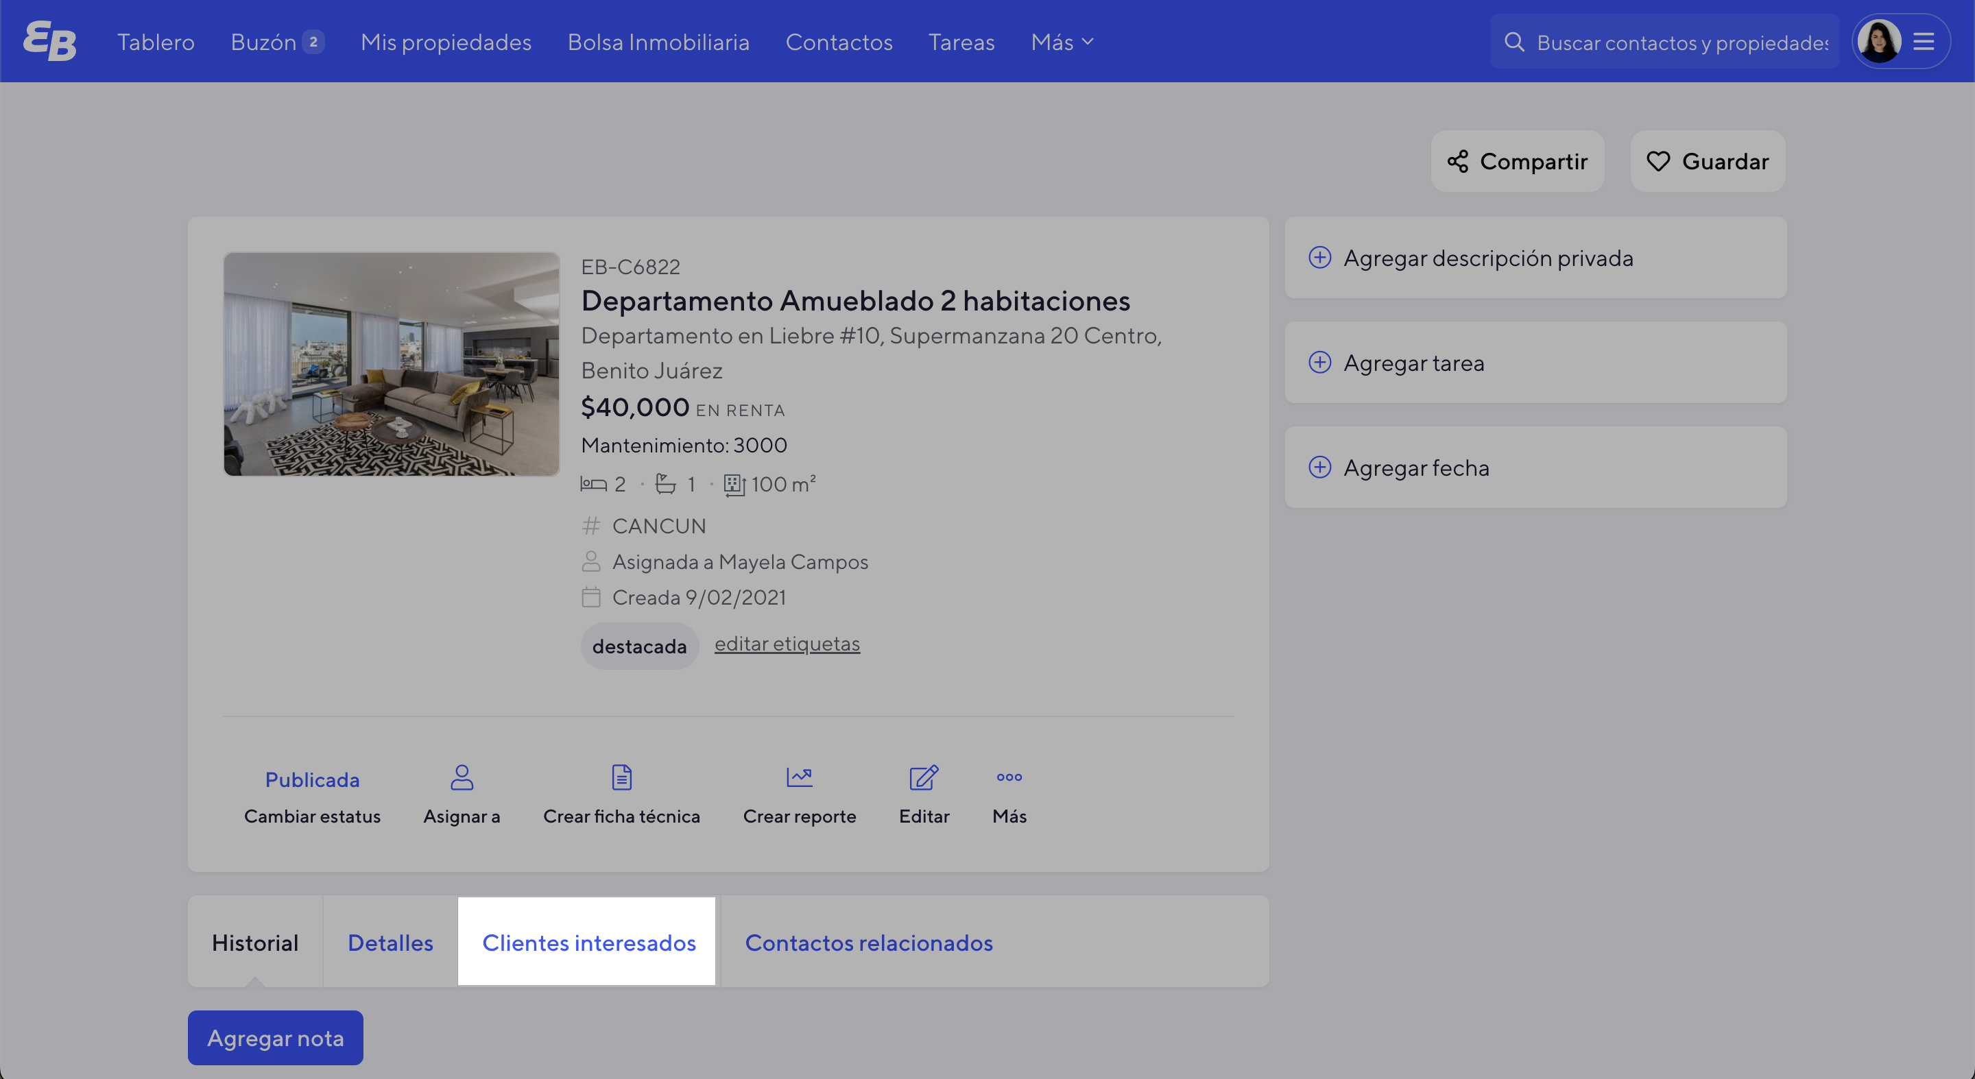
Task: Click the Editar pencil icon
Action: 923,777
